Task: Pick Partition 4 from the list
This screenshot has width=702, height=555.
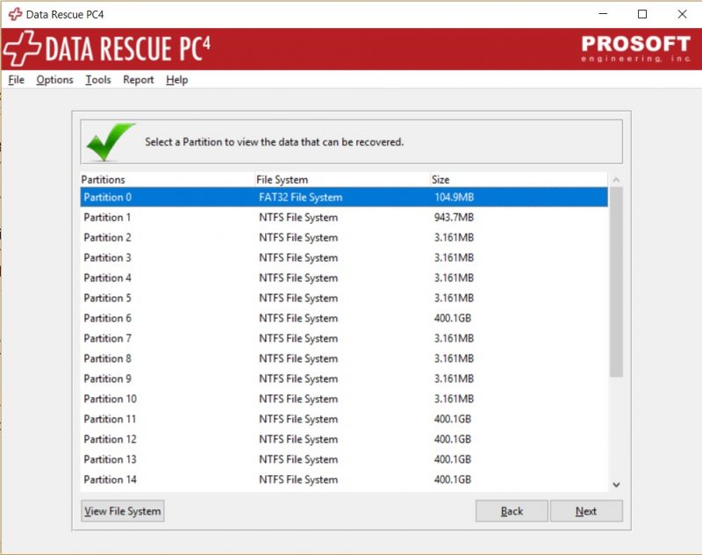Action: (344, 277)
